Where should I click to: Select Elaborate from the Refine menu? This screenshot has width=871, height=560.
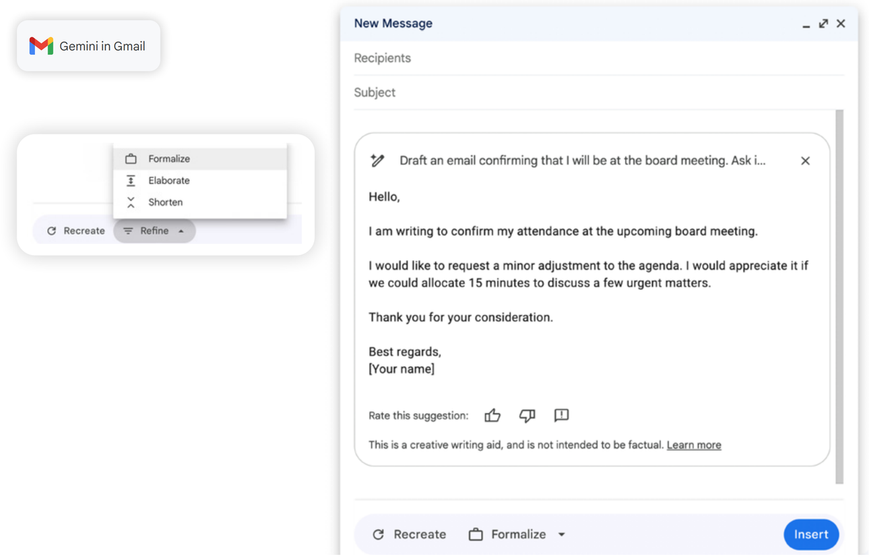[x=200, y=181]
